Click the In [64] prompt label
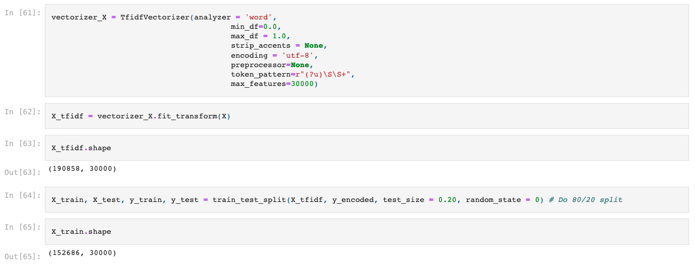The width and height of the screenshot is (695, 265). (x=22, y=195)
